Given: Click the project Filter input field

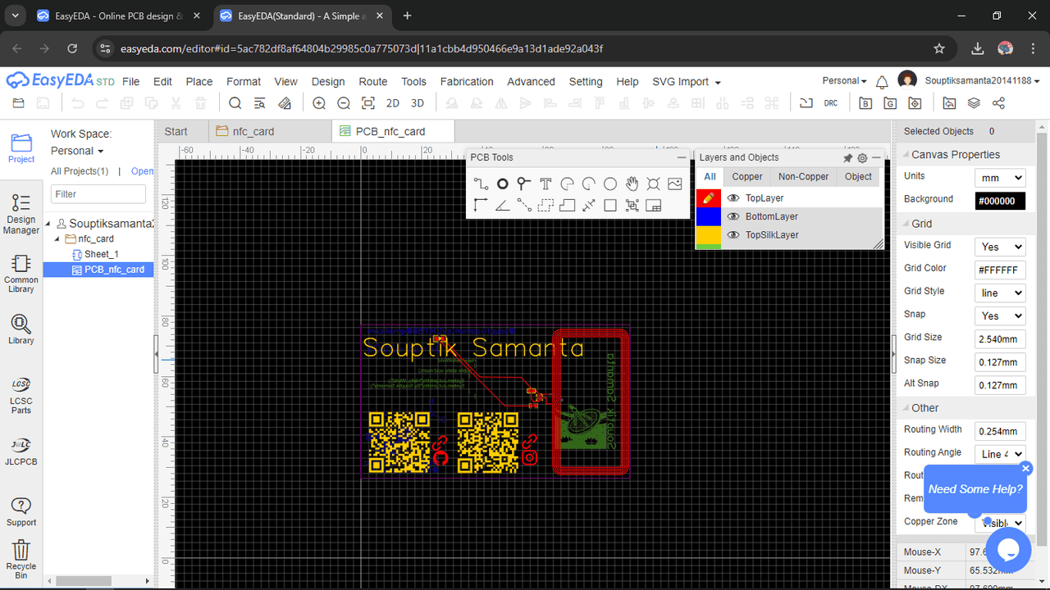Looking at the screenshot, I should tap(98, 194).
